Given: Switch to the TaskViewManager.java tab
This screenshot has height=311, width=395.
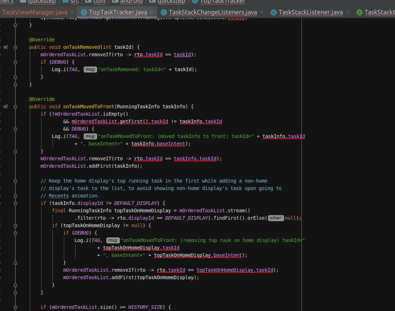Looking at the screenshot, I should click(x=35, y=12).
